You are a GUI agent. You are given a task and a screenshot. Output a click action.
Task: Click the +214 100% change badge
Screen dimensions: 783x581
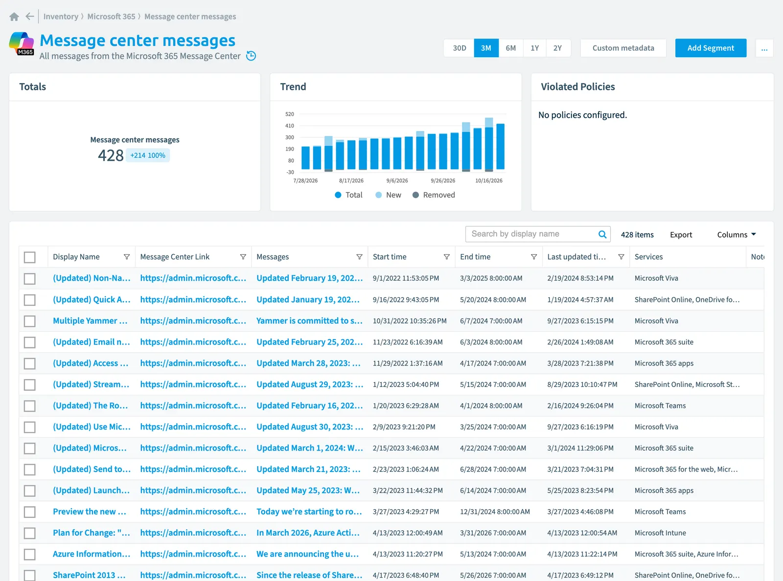pyautogui.click(x=148, y=155)
